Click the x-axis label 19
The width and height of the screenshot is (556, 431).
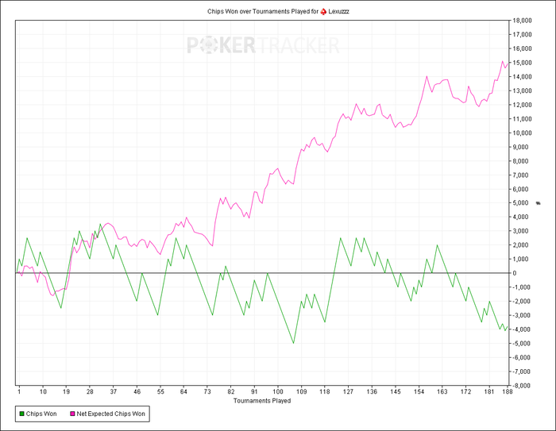(x=66, y=391)
